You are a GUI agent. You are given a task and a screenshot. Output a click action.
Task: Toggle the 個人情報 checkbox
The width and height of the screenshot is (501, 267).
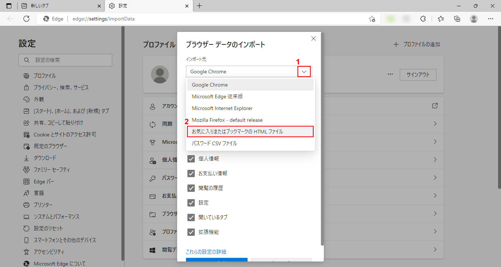[191, 159]
